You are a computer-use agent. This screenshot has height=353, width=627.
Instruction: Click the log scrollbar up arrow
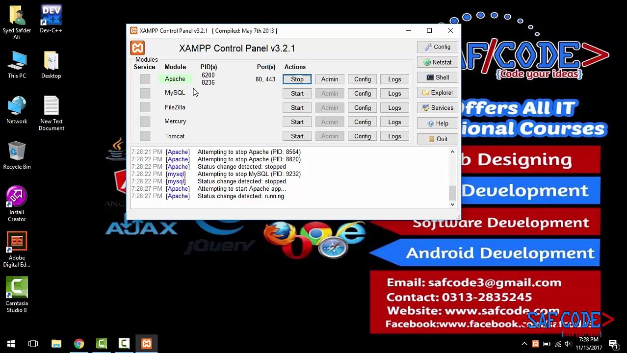(x=452, y=152)
